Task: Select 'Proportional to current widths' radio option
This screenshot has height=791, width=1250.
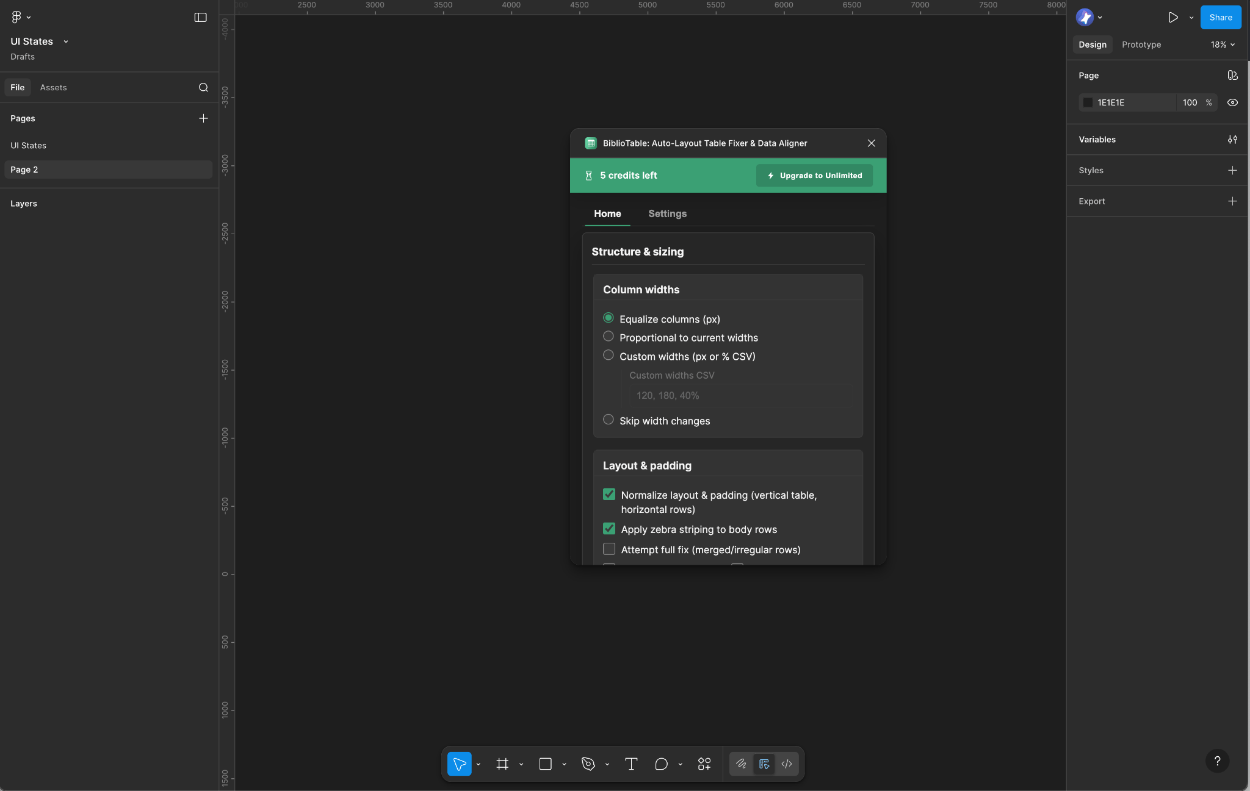Action: (608, 336)
